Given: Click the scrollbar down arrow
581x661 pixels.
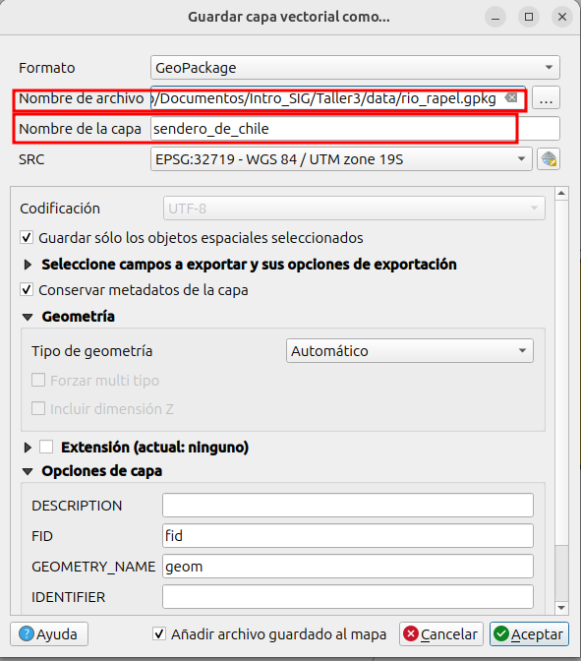Looking at the screenshot, I should click(561, 608).
